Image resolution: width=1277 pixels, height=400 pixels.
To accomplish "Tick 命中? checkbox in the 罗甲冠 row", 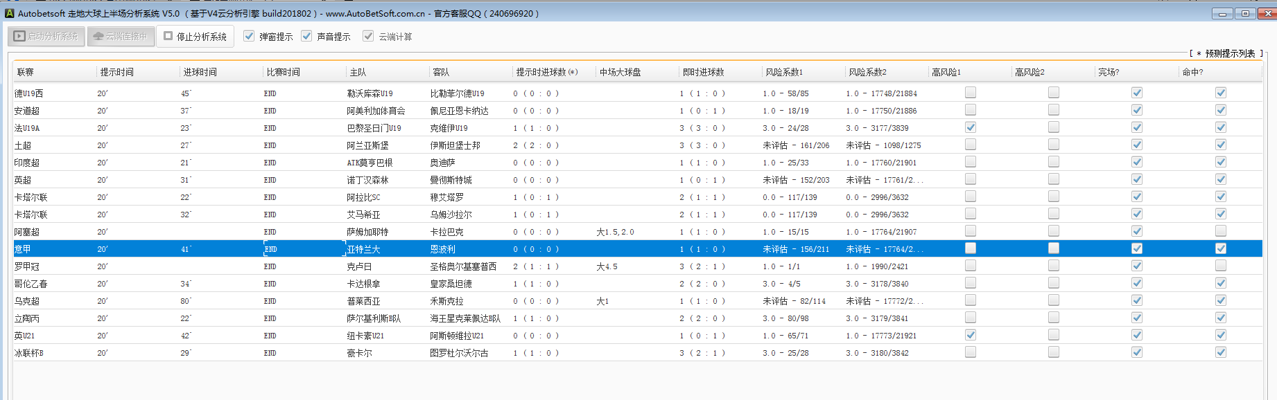I will coord(1221,266).
